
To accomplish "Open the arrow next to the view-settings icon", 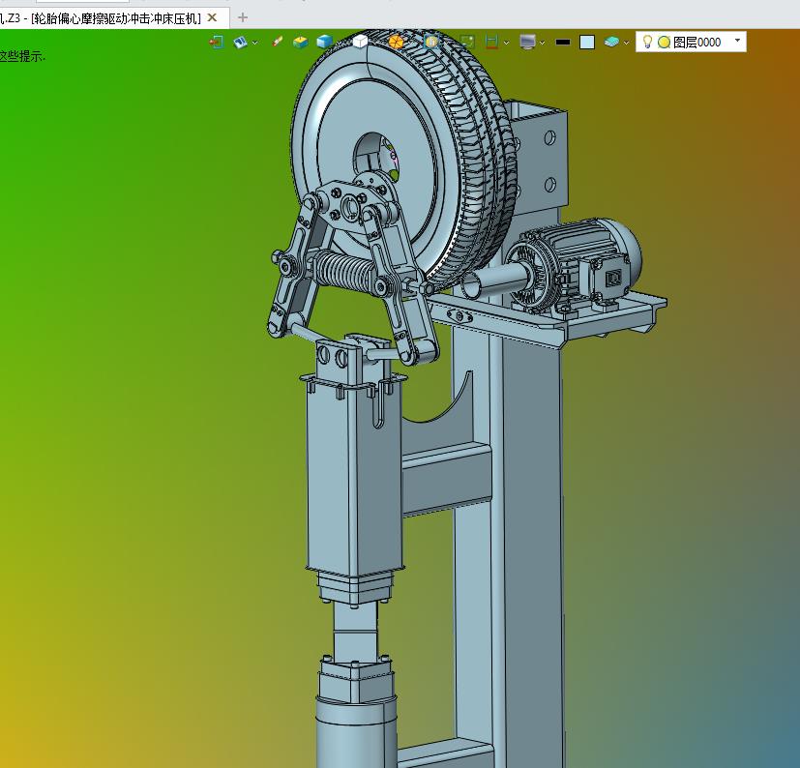I will pos(254,43).
